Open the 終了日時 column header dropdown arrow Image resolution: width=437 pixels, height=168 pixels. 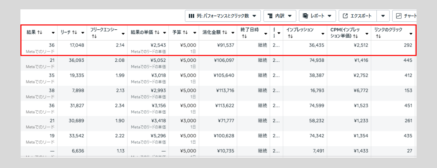click(266, 34)
